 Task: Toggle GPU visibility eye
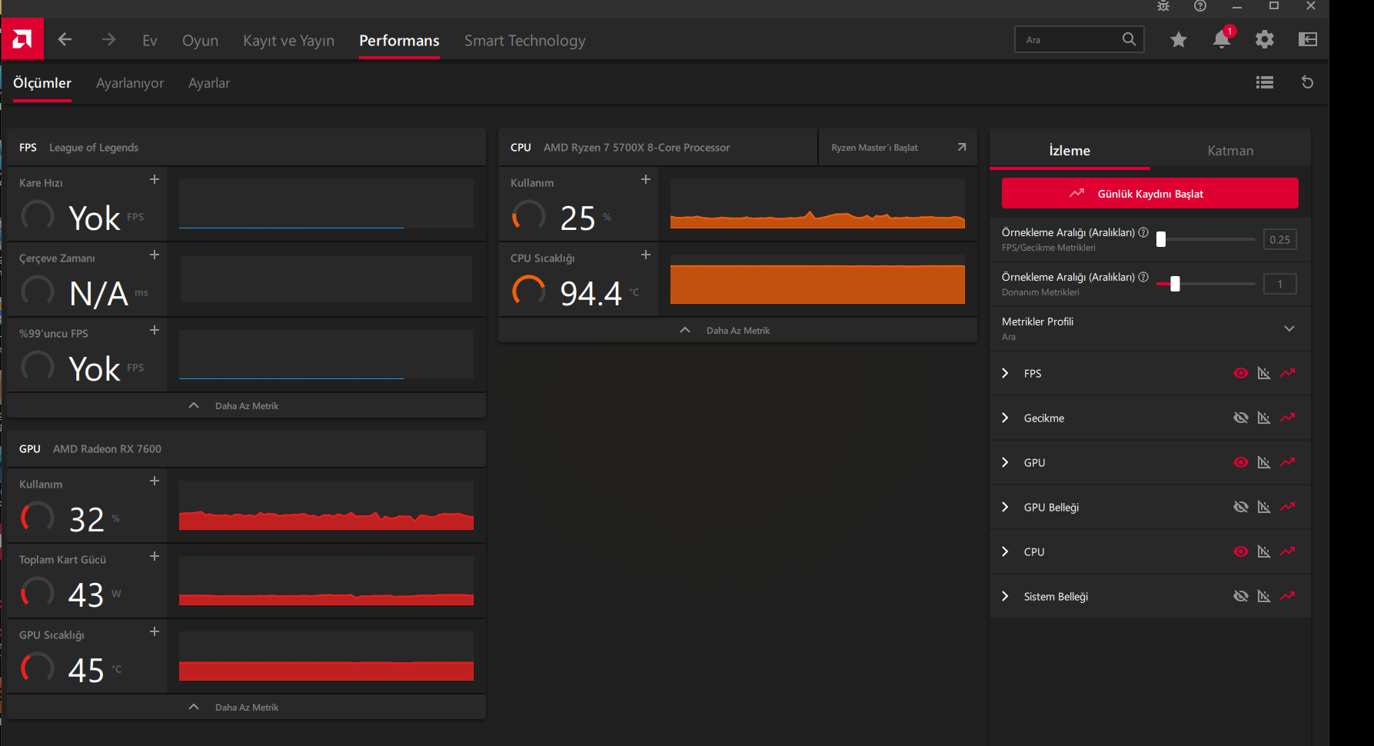pos(1241,462)
